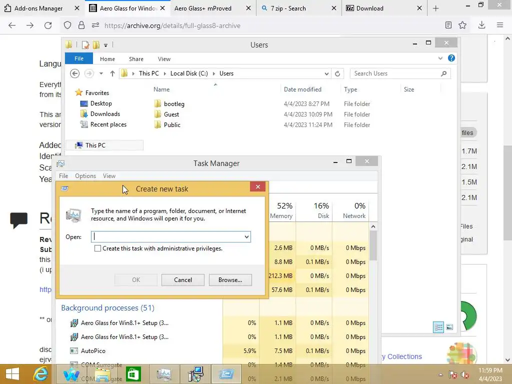Open the Customize Quick Access Toolbar dropdown

pyautogui.click(x=106, y=45)
